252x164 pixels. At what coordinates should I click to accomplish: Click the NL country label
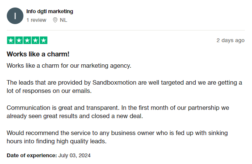point(63,20)
